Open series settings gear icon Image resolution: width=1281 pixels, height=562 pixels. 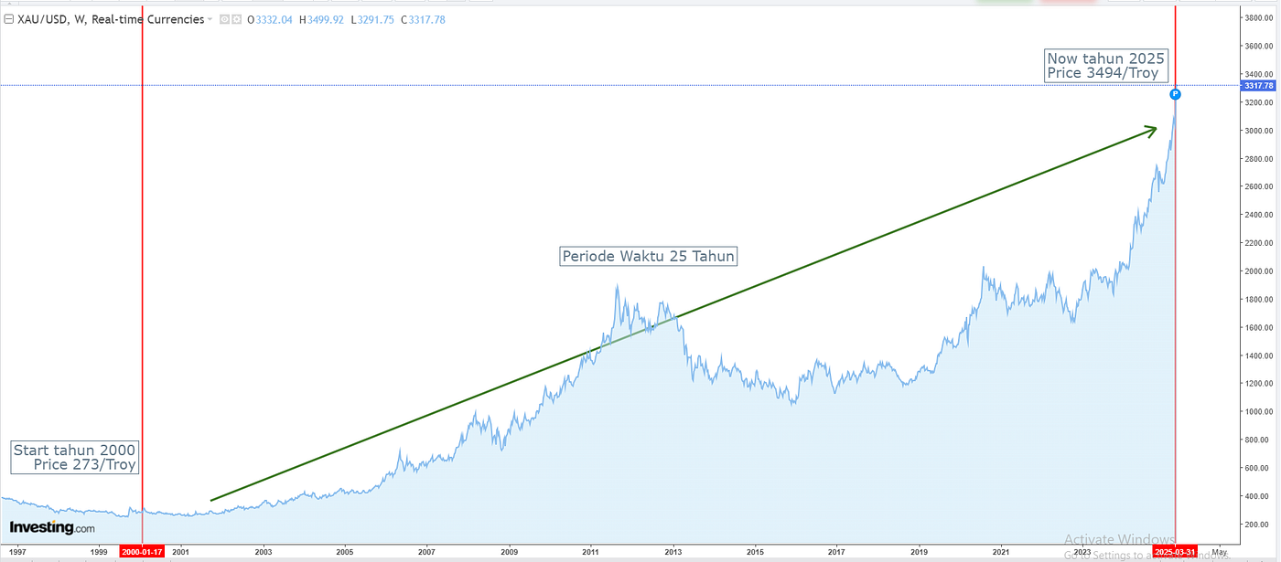click(x=236, y=19)
